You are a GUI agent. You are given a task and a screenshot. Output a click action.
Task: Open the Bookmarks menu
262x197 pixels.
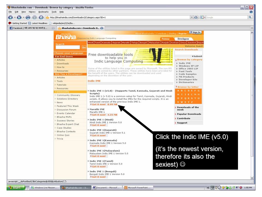(x=43, y=12)
